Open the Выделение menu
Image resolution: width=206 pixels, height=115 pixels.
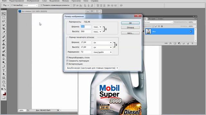point(54,1)
